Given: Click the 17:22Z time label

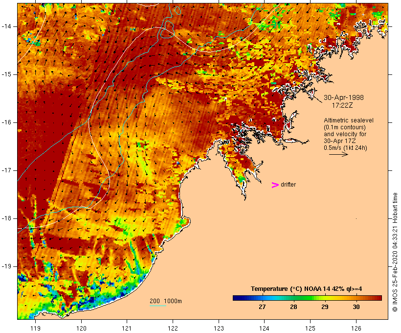Looking at the screenshot, I should tap(342, 105).
